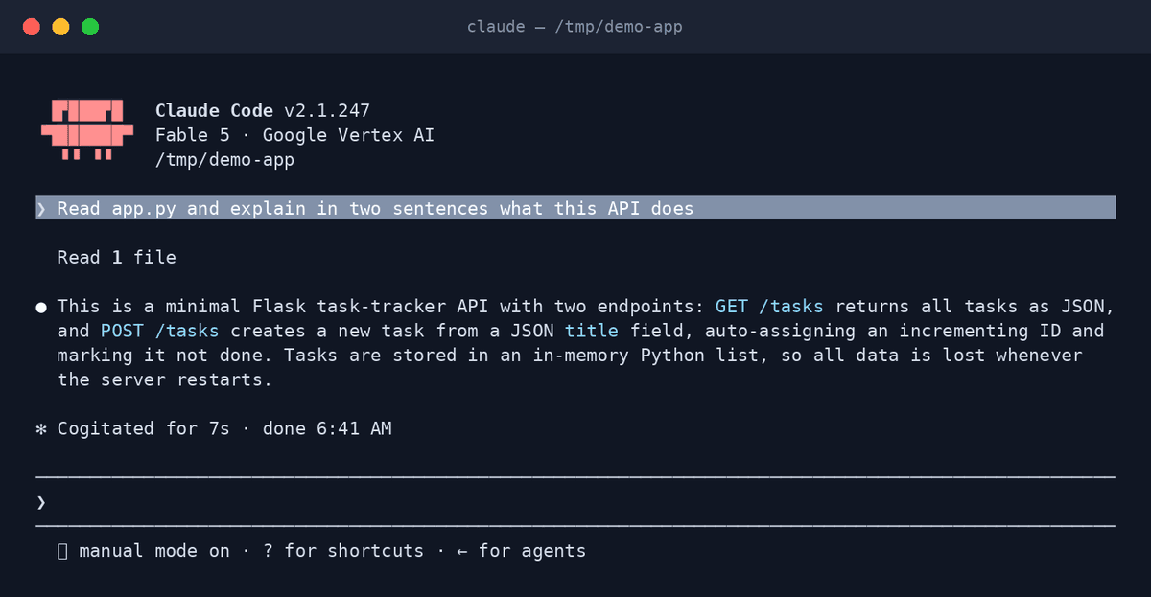Click the highlighted 'title' field word
The image size is (1151, 597).
point(592,331)
